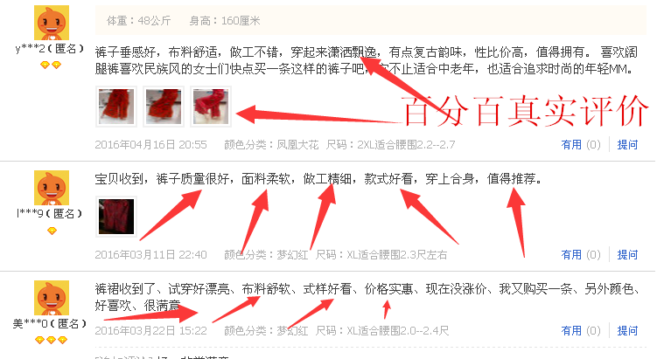The height and width of the screenshot is (359, 657).
Task: Click avatar of reviewer y***2
Action: (51, 23)
